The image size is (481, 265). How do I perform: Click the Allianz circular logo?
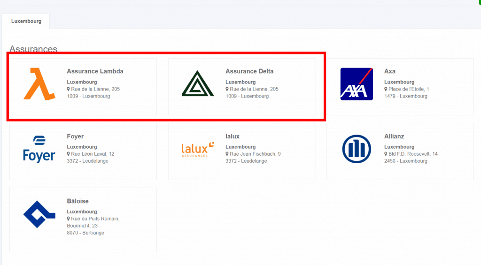click(357, 149)
